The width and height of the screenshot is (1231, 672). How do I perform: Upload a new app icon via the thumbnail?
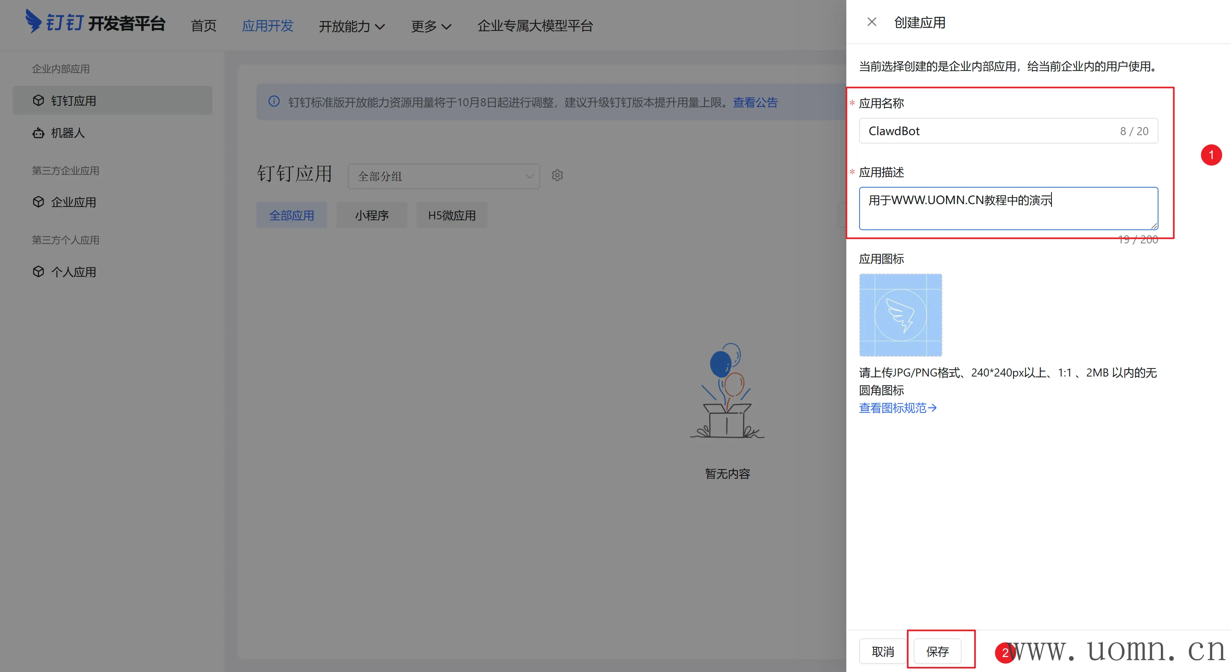click(900, 315)
